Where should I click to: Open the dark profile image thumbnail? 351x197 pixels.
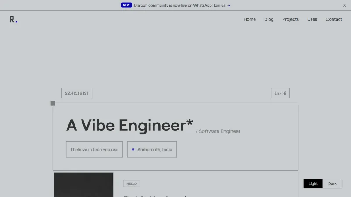(x=83, y=185)
